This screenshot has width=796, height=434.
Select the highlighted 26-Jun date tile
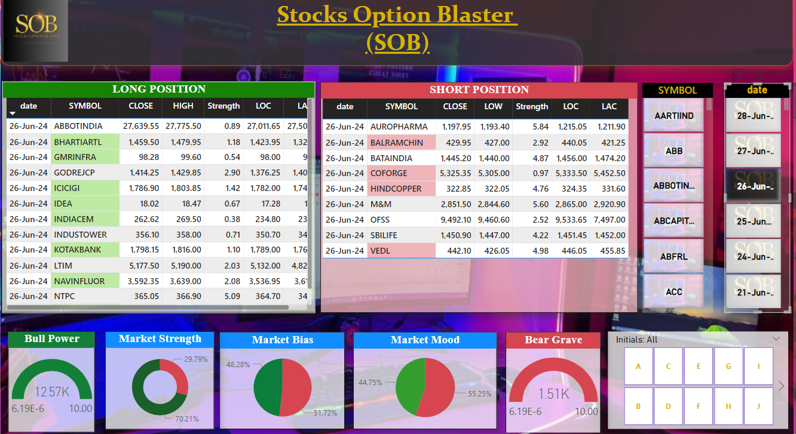click(x=753, y=186)
